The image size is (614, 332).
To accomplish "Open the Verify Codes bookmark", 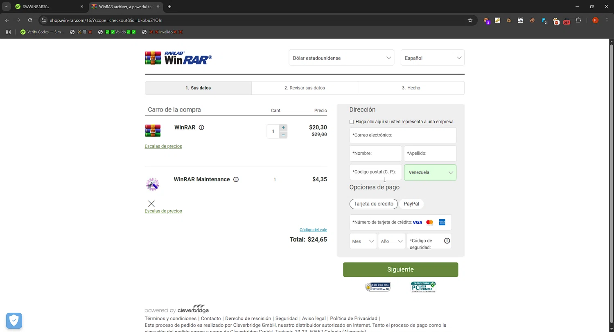I will coord(42,32).
